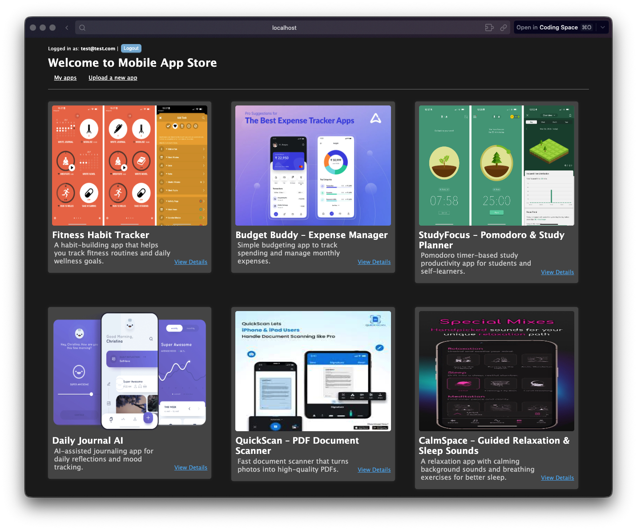The height and width of the screenshot is (530, 637).
Task: Click the localhost address field
Action: tap(284, 28)
